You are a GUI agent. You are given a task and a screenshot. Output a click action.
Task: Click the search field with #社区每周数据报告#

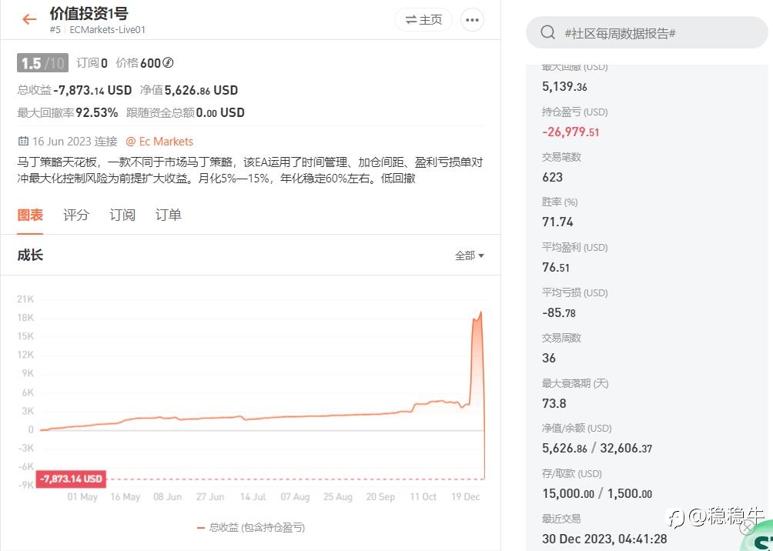tap(647, 33)
